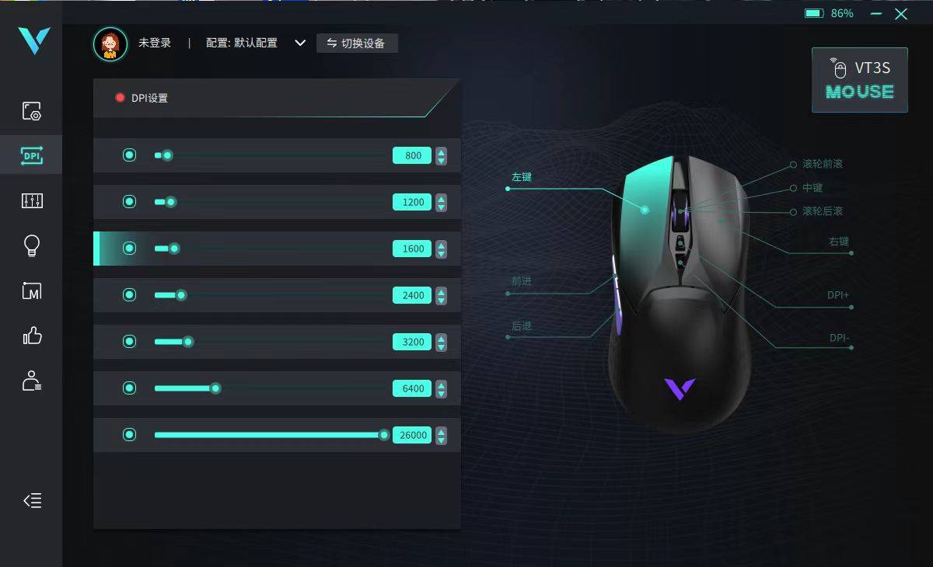The image size is (933, 567).
Task: Select the DPI+ button mapping label
Action: 838,295
